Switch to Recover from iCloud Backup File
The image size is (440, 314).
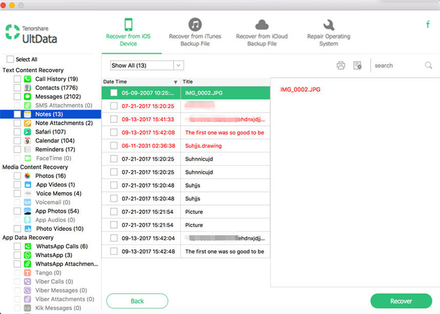[x=262, y=32]
